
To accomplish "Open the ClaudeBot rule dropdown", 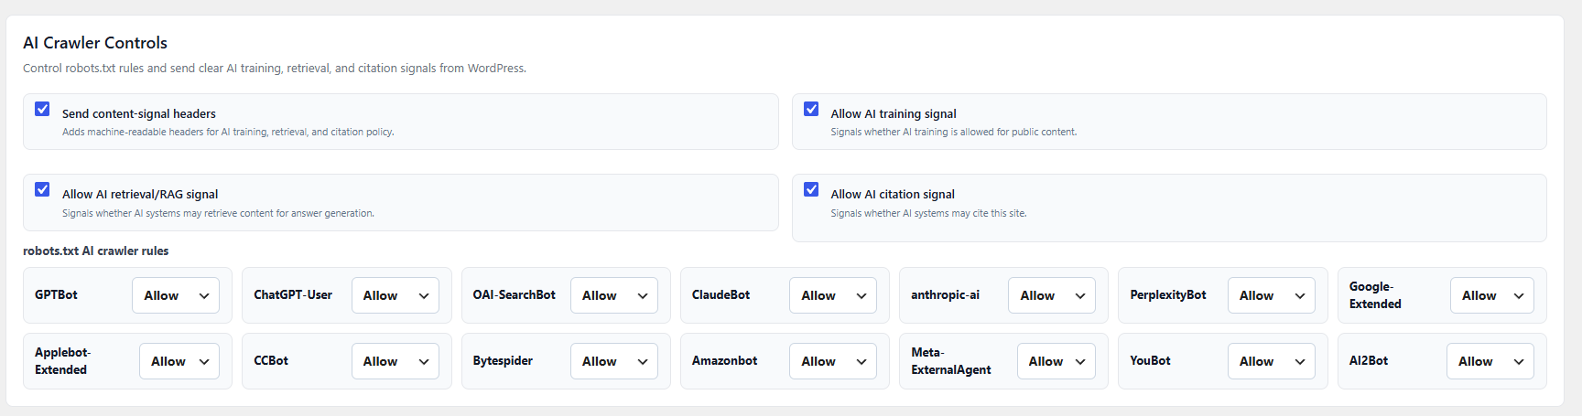I will point(833,295).
